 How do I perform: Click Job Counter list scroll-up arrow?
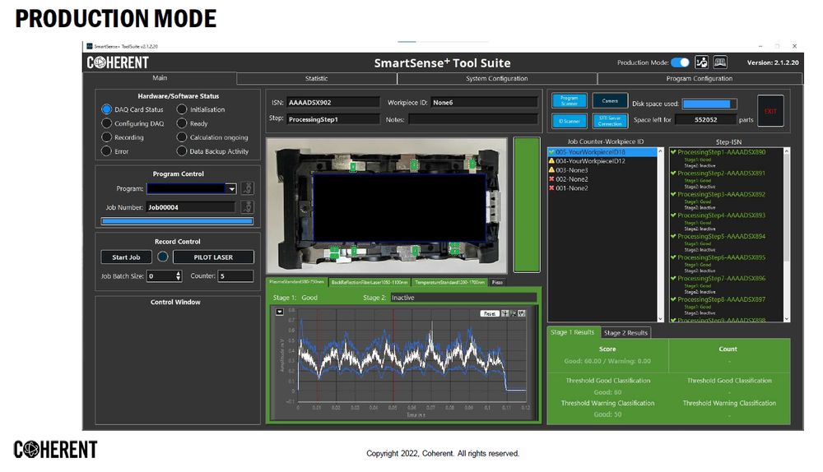point(660,151)
